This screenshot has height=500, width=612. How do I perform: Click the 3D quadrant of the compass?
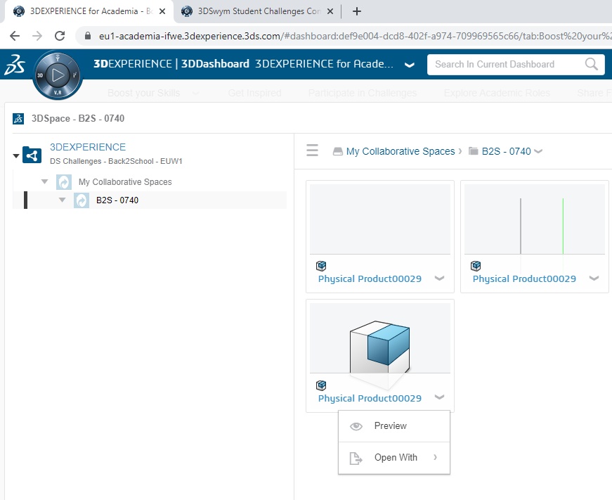coord(40,75)
